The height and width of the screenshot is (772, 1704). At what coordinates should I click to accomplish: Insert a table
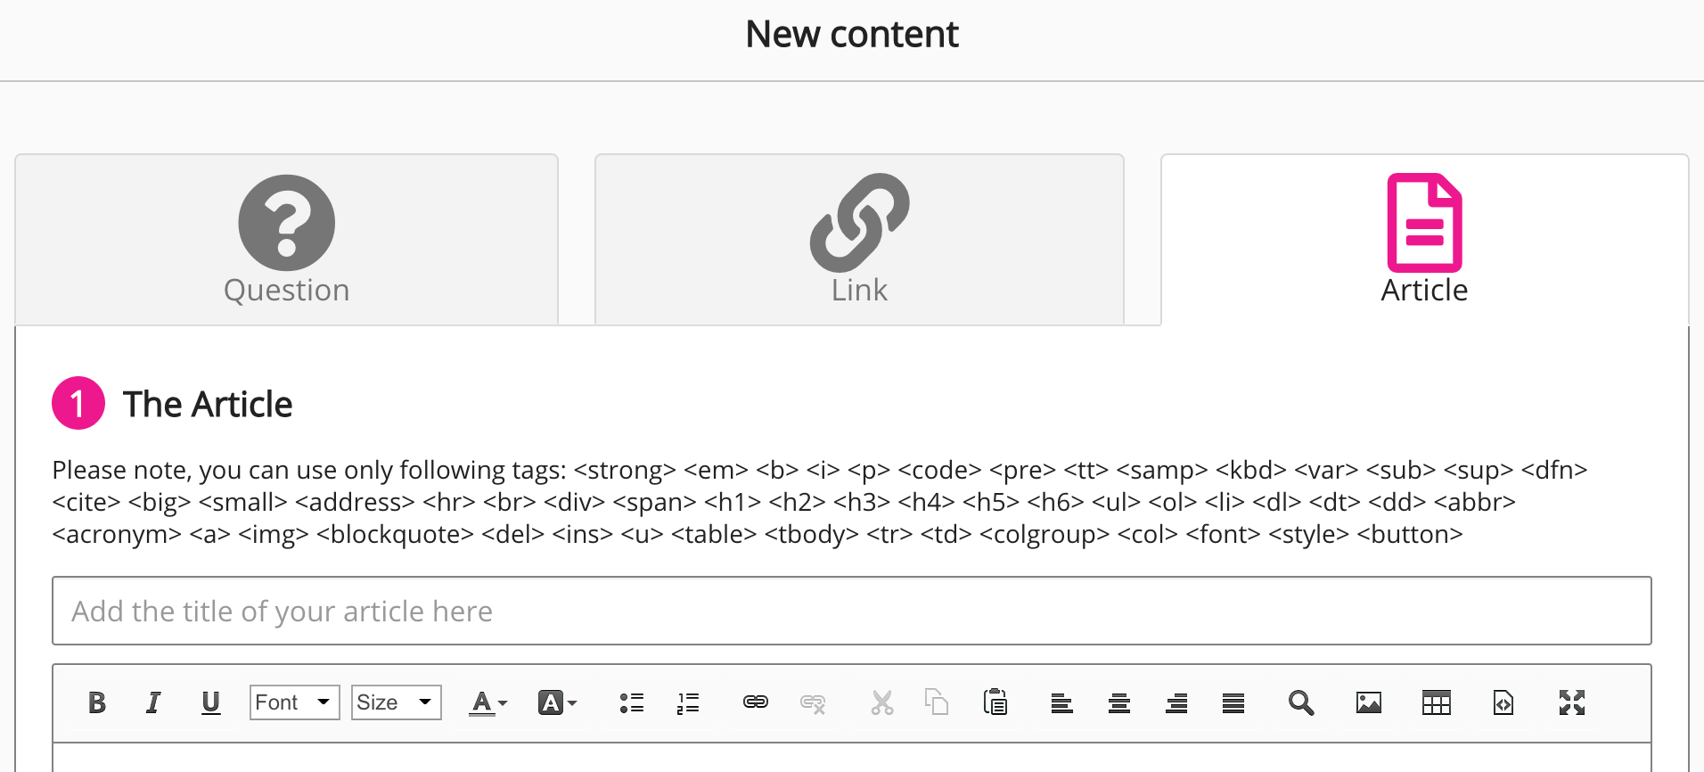click(x=1436, y=702)
